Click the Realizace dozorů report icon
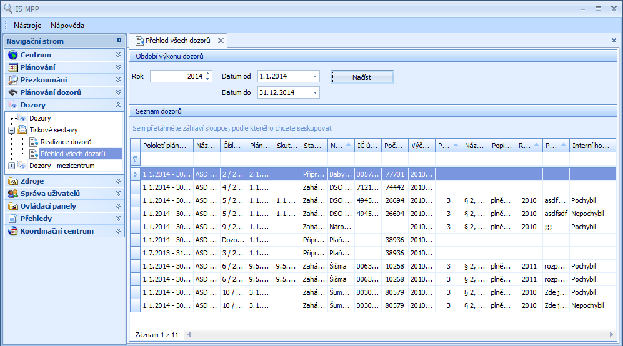Image resolution: width=623 pixels, height=346 pixels. (34, 142)
